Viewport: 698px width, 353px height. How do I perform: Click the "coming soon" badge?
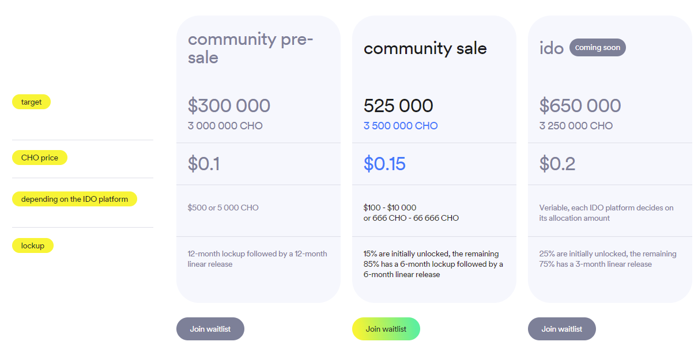[598, 48]
